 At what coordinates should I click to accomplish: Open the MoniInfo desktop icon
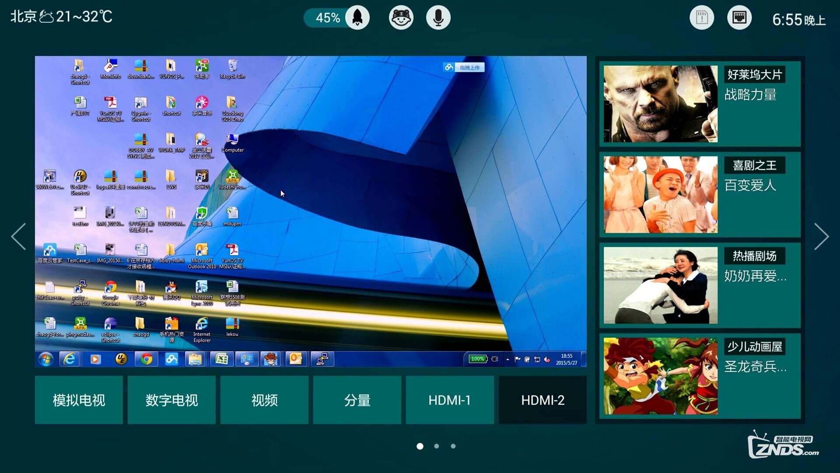coord(111,69)
